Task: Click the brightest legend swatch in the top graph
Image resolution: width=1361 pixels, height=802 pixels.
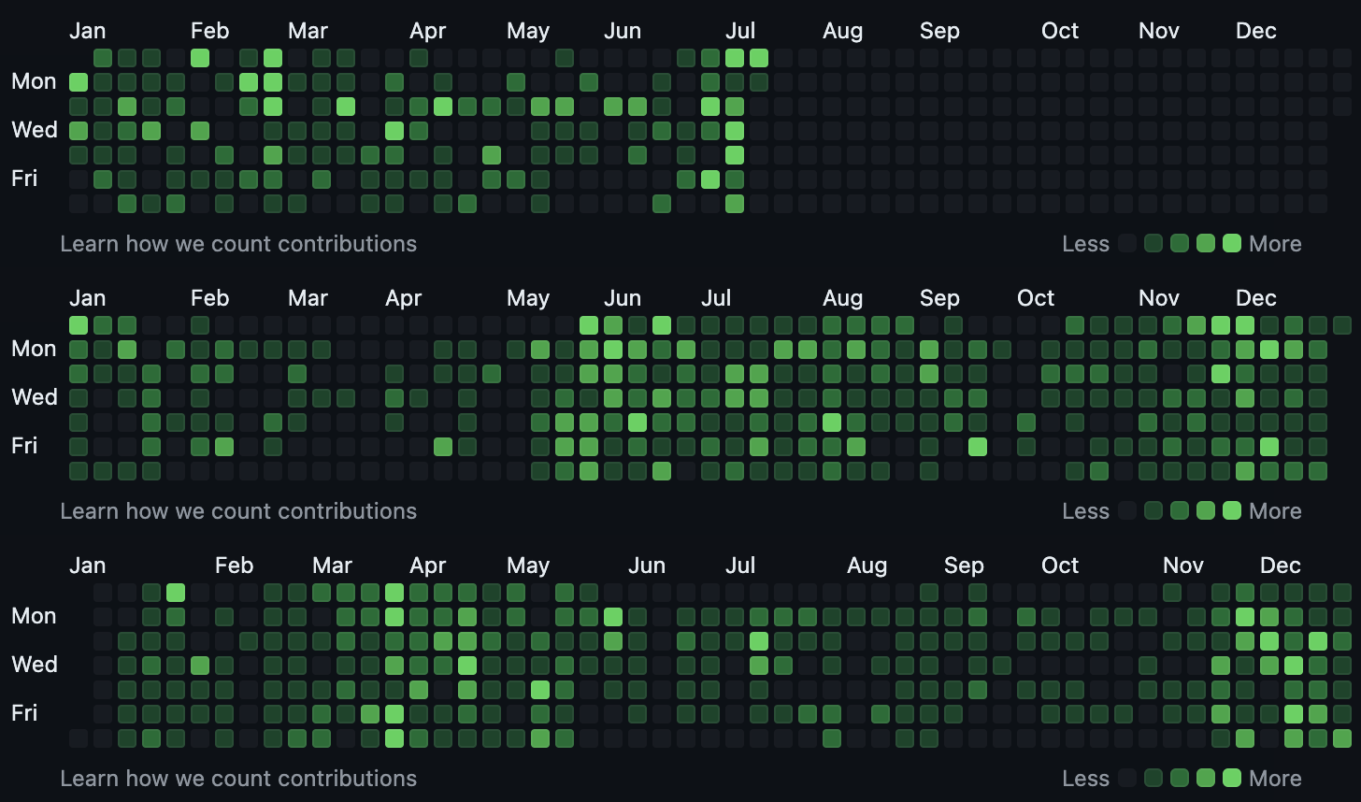Action: pos(1232,244)
